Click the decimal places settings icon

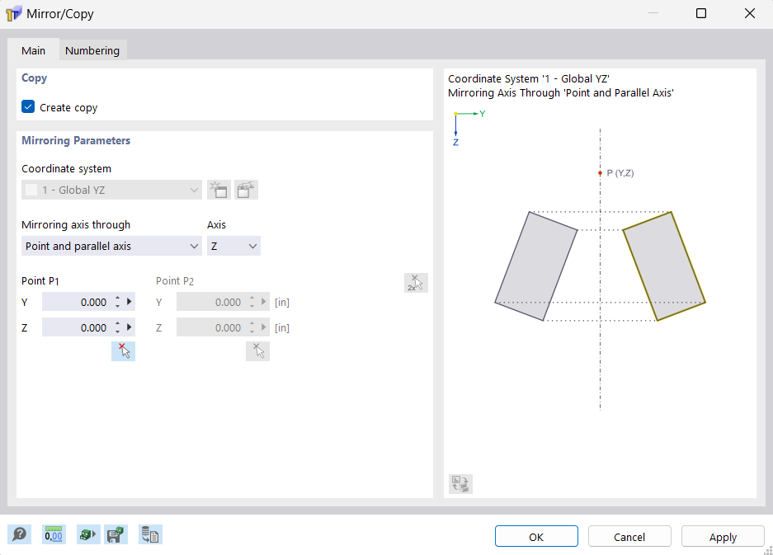pos(53,534)
